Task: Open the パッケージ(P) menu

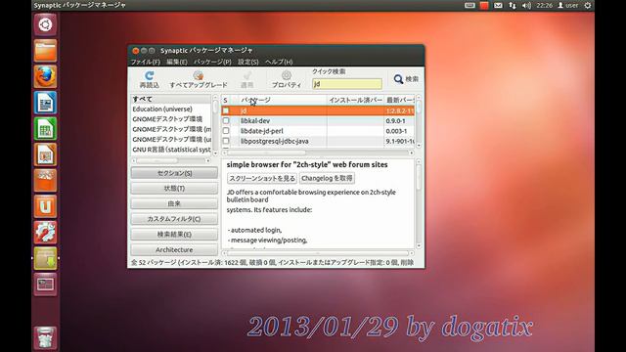Action: click(x=212, y=62)
